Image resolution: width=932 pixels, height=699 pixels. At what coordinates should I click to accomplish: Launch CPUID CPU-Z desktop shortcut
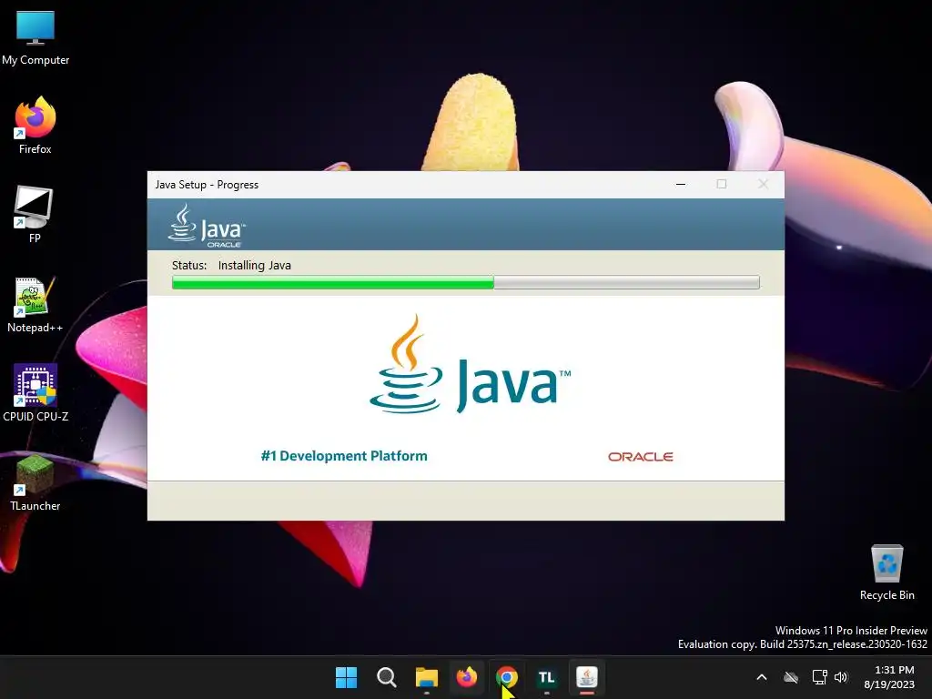pyautogui.click(x=35, y=393)
